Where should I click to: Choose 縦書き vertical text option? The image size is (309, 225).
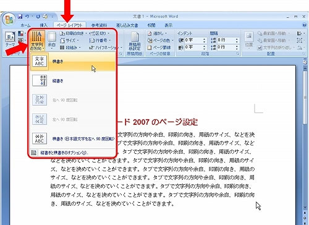(x=73, y=81)
